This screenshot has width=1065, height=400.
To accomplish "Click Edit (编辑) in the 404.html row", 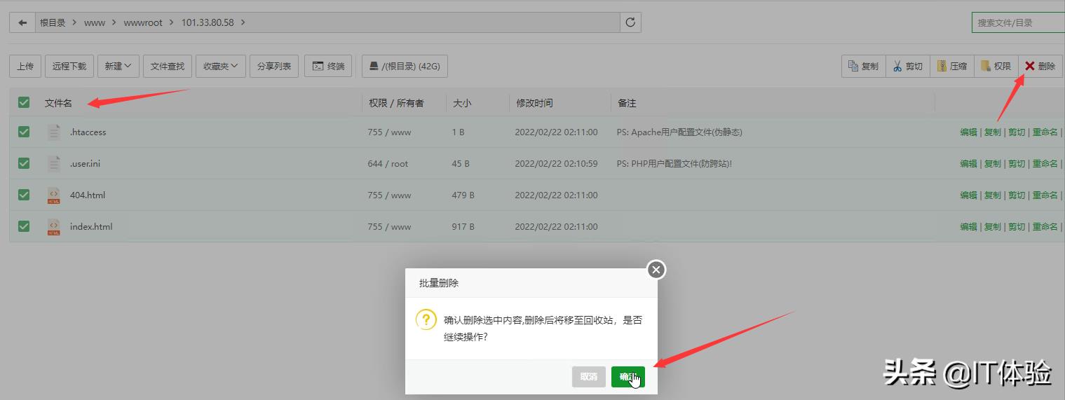I will click(x=968, y=195).
